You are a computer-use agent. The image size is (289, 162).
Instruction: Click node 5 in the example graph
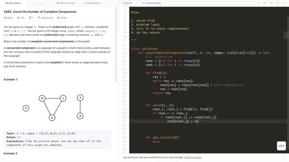click(26, 108)
